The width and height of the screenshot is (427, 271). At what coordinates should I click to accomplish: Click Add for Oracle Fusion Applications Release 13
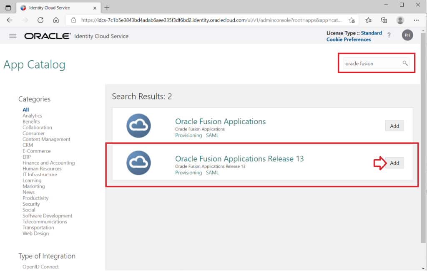pos(394,163)
